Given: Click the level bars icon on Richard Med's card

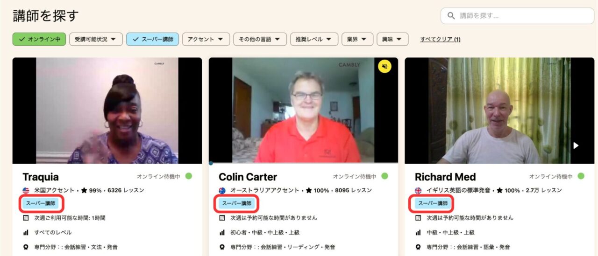Looking at the screenshot, I should pyautogui.click(x=418, y=232).
